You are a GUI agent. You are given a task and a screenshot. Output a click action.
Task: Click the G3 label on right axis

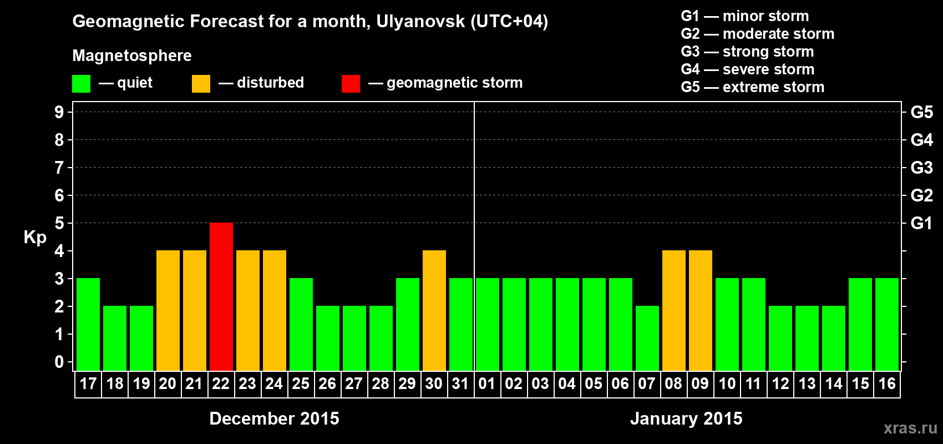pos(922,168)
